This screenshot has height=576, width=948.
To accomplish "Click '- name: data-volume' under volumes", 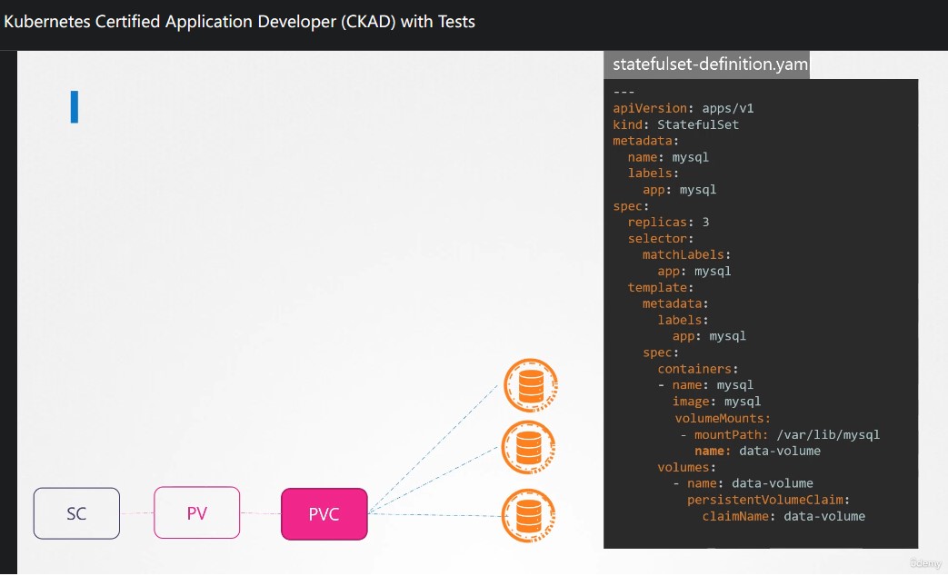I will click(743, 483).
